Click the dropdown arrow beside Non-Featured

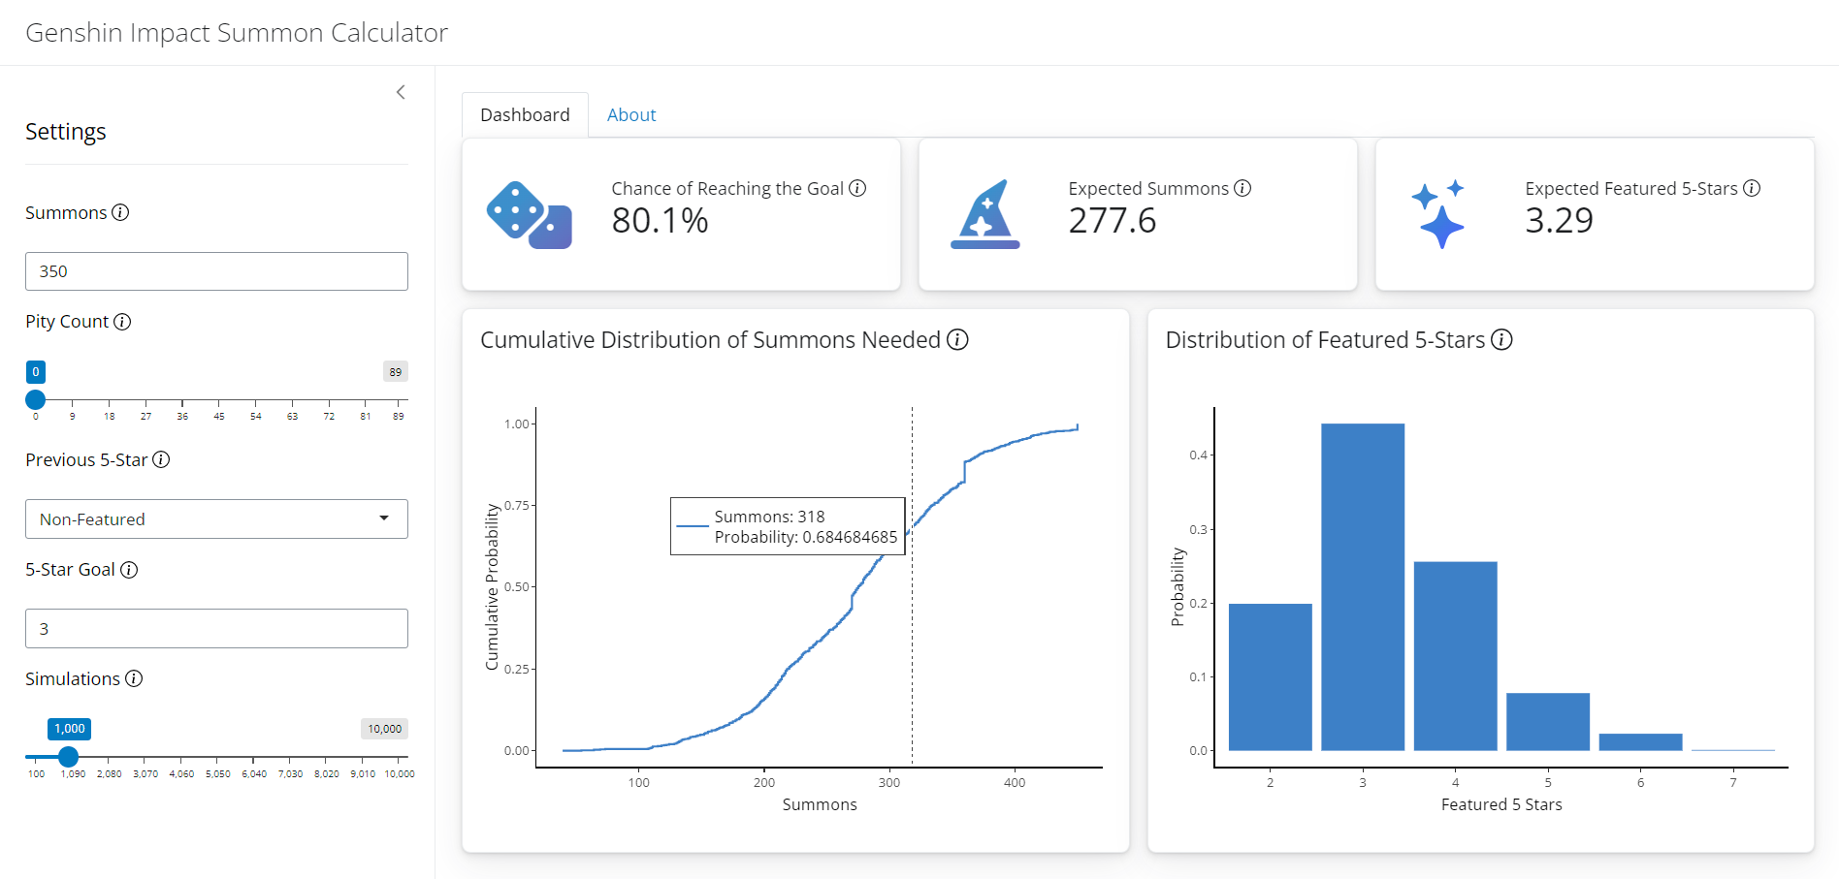click(384, 518)
